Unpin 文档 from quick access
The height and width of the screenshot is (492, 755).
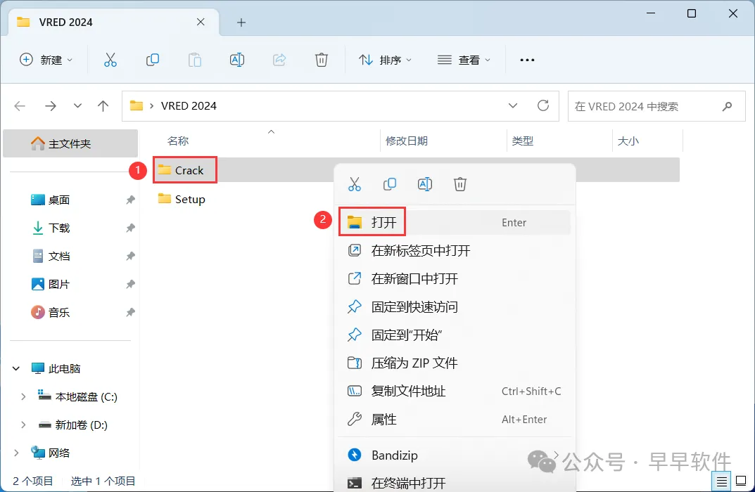click(130, 257)
